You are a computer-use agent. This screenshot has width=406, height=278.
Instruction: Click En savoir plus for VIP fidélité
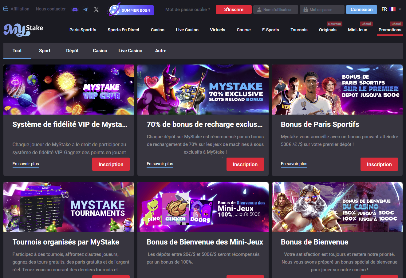[26, 164]
